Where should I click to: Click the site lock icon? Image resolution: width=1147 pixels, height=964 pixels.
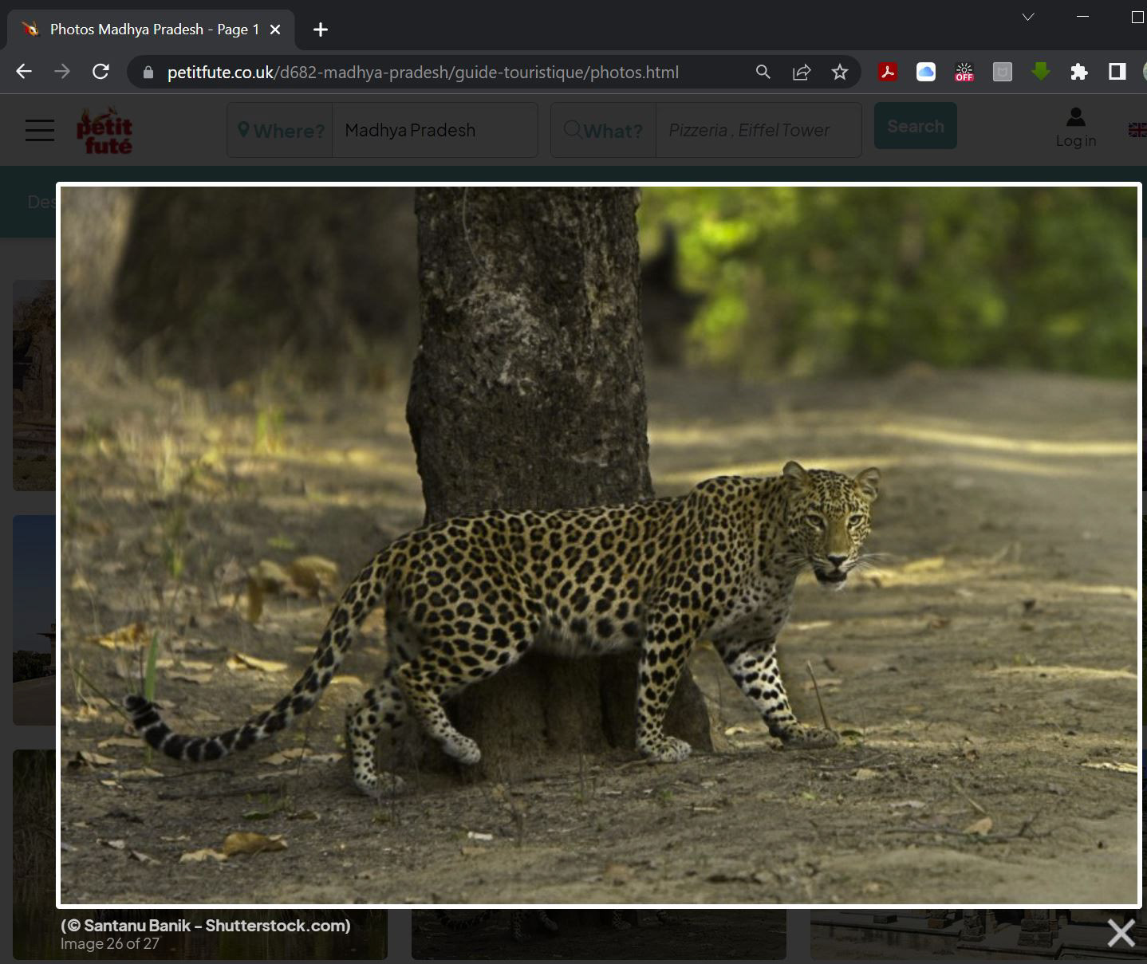(x=148, y=73)
